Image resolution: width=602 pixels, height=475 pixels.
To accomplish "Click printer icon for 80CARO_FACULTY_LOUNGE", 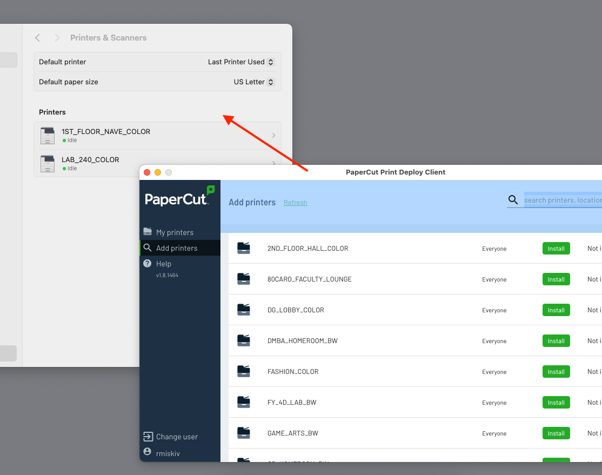I will [x=243, y=279].
